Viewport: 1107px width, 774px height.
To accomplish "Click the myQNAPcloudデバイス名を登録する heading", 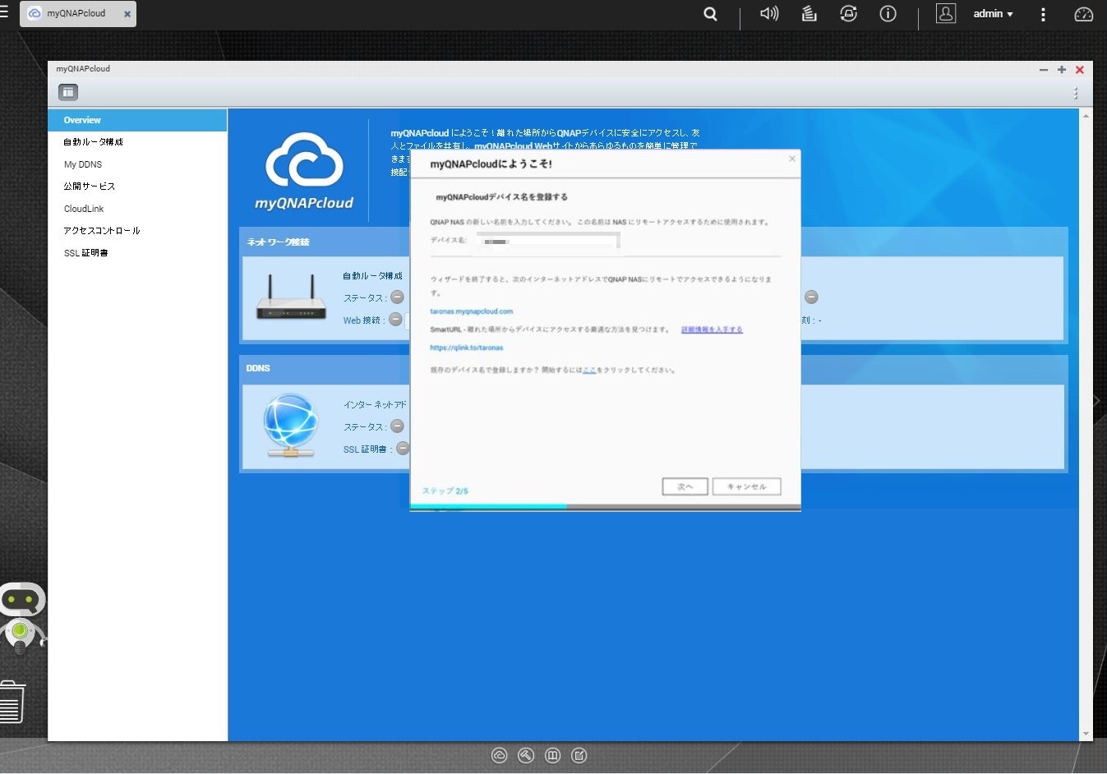I will [x=501, y=197].
